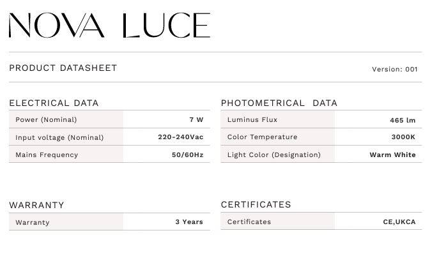
Task: Click the 220-240Vac voltage value
Action: tap(180, 137)
